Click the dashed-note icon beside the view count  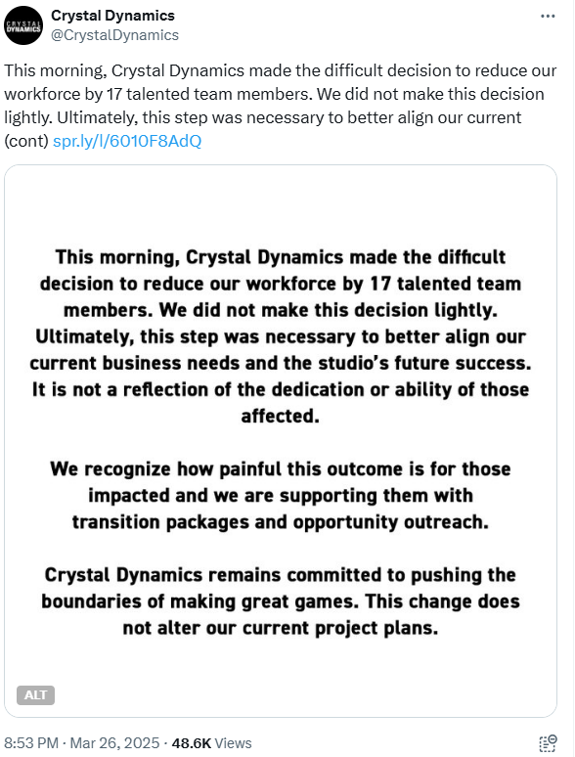tap(548, 743)
